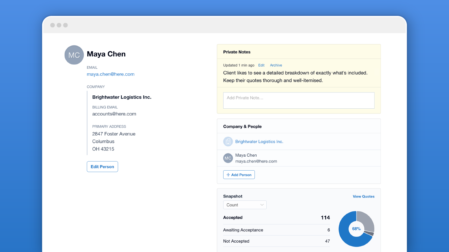
Task: Click the billing email accounts@here.com
Action: click(x=114, y=114)
